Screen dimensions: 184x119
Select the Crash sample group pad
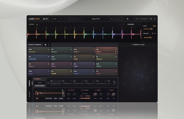61,72
